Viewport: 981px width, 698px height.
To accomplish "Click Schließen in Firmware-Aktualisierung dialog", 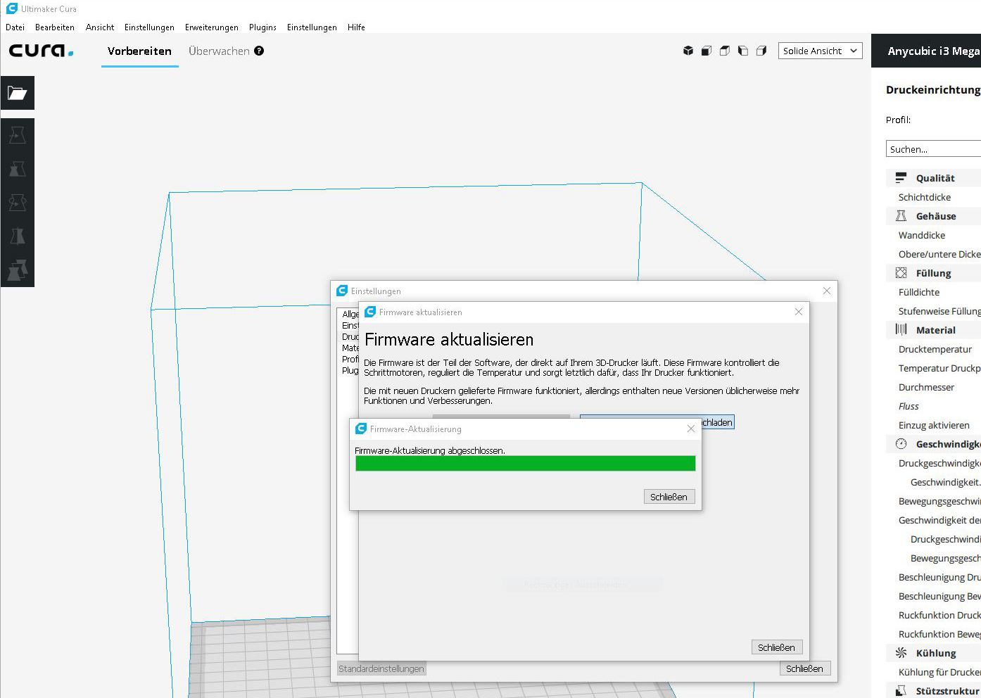I will click(x=669, y=497).
